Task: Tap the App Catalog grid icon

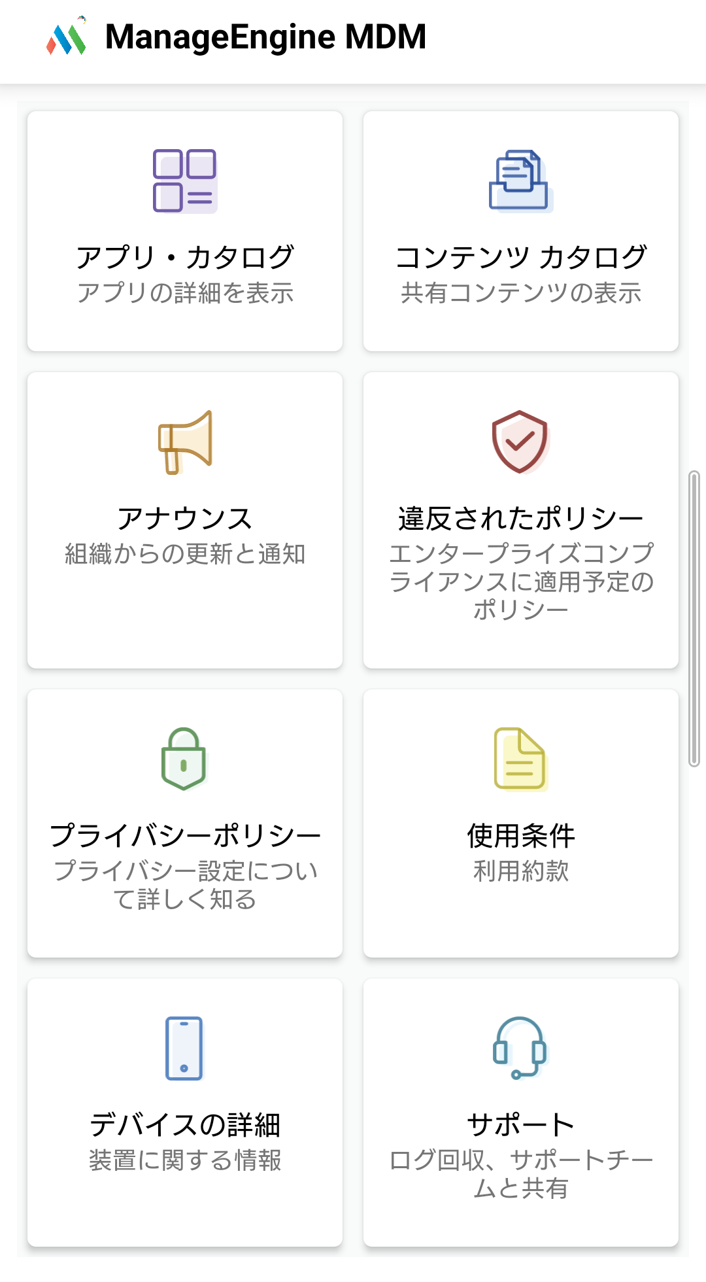Action: (185, 181)
